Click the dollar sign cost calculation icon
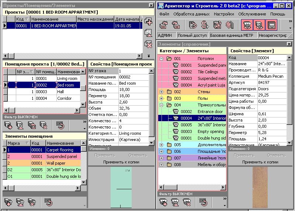 coord(206,25)
